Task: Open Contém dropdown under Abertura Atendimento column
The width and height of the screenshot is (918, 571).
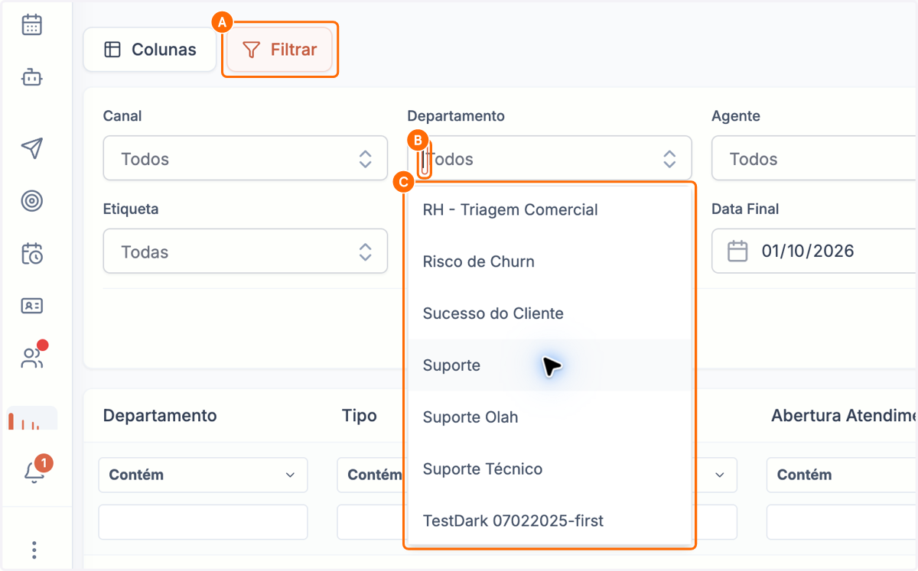Action: [x=842, y=475]
